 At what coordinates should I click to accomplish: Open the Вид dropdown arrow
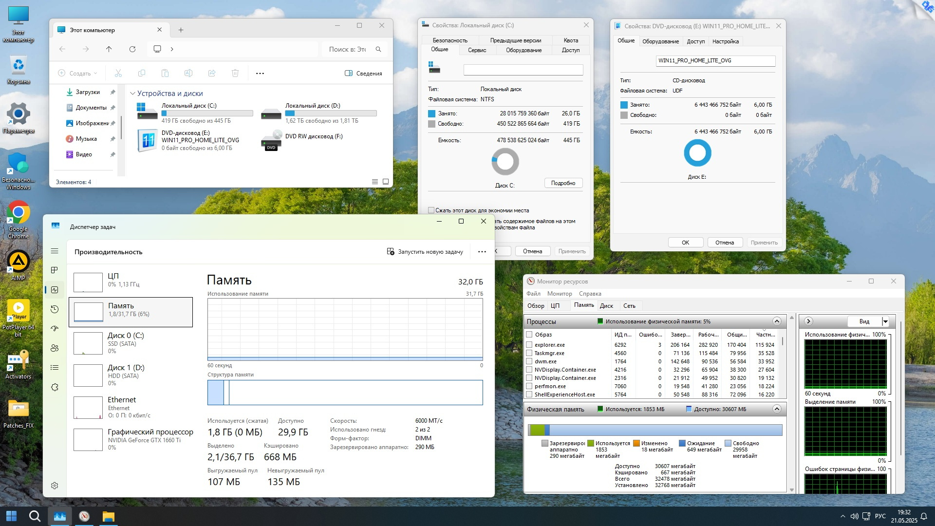click(x=885, y=321)
